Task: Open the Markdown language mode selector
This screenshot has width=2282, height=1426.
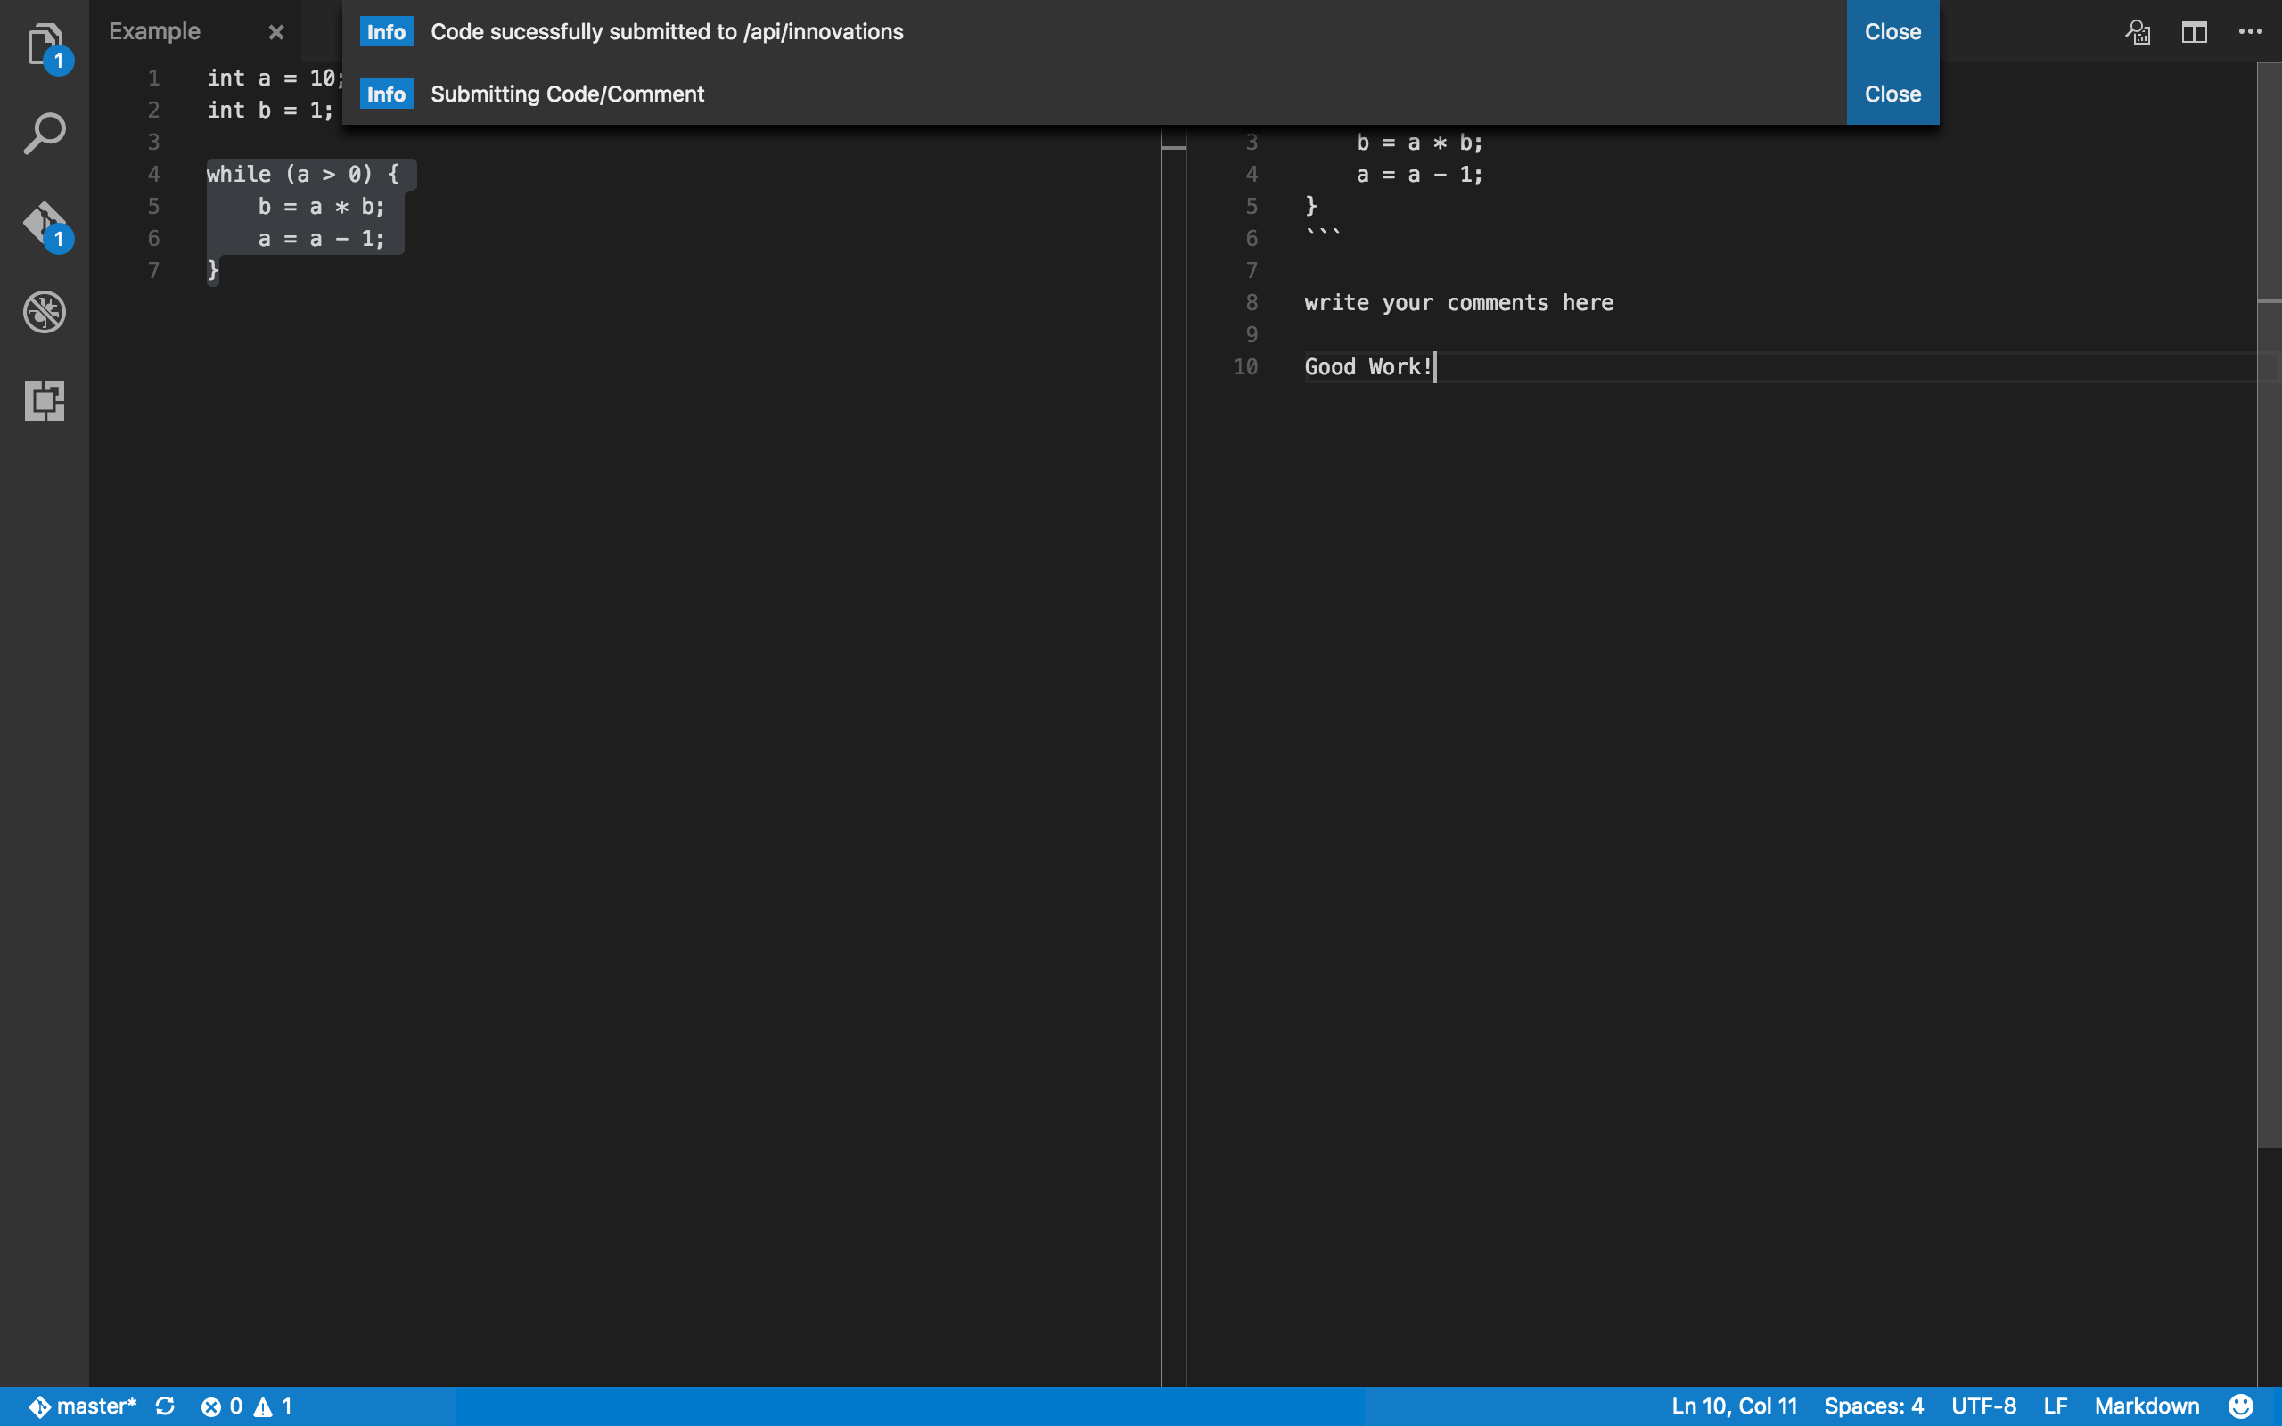Action: click(x=2147, y=1406)
